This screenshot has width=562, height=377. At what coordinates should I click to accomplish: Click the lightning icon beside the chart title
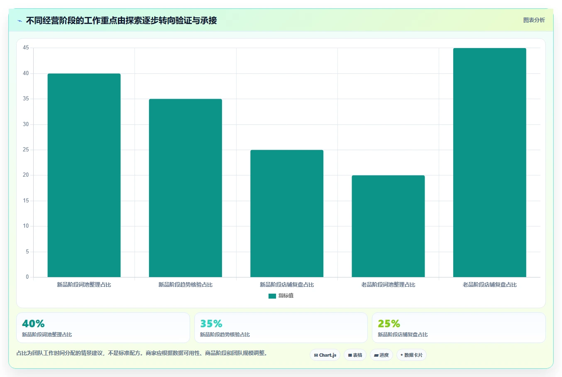[20, 21]
